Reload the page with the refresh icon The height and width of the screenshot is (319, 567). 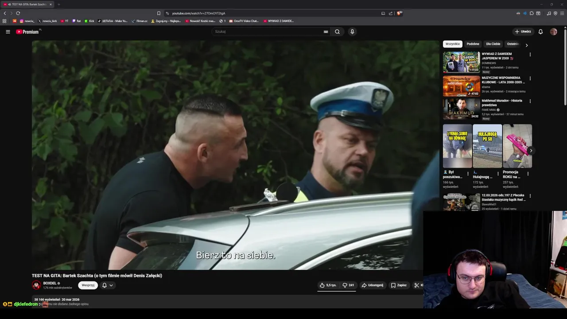(18, 13)
